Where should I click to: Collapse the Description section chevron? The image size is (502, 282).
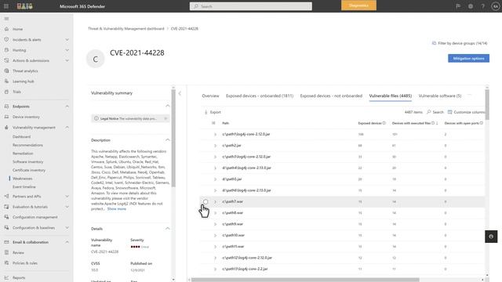tap(167, 140)
